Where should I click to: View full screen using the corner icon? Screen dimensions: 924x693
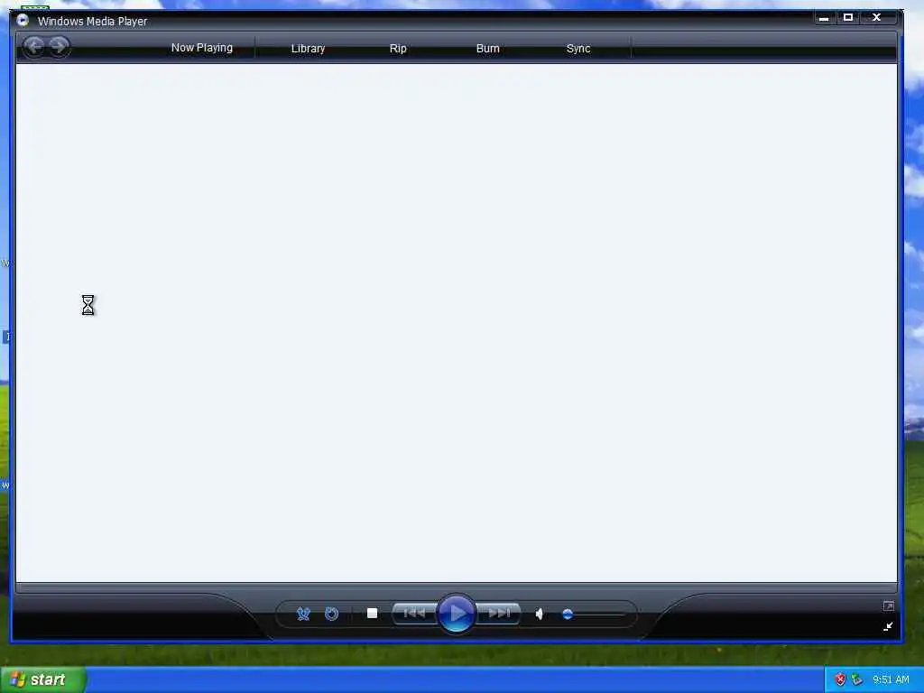tap(888, 605)
